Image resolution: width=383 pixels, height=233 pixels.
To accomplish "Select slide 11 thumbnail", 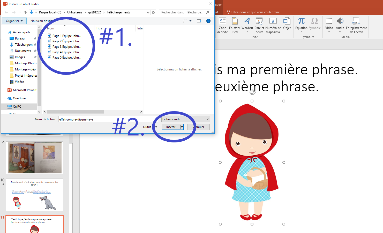I will click(35, 224).
